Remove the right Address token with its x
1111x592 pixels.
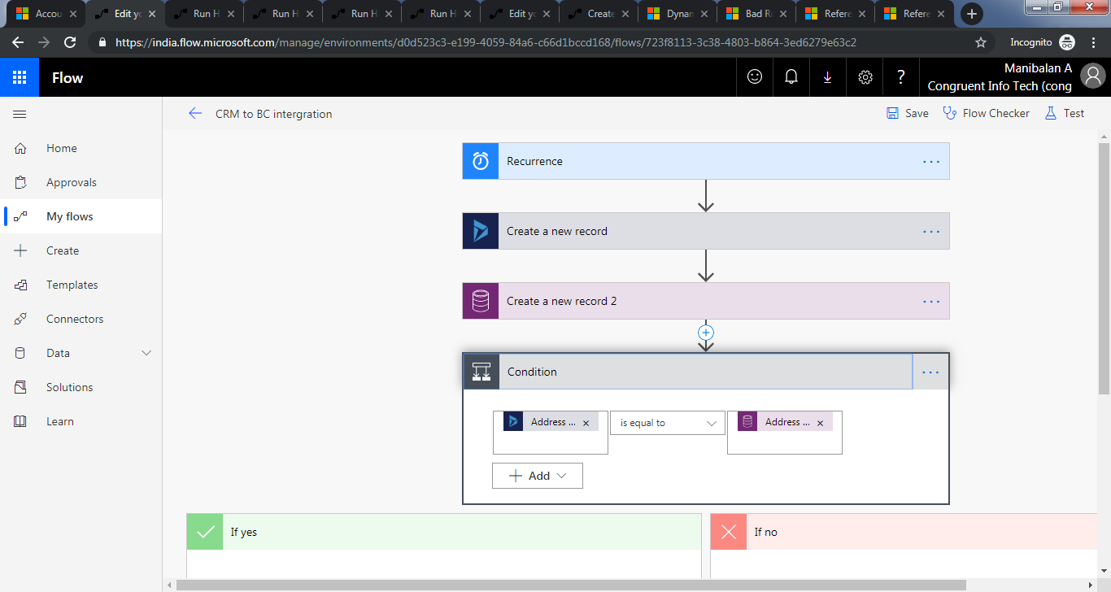point(820,423)
